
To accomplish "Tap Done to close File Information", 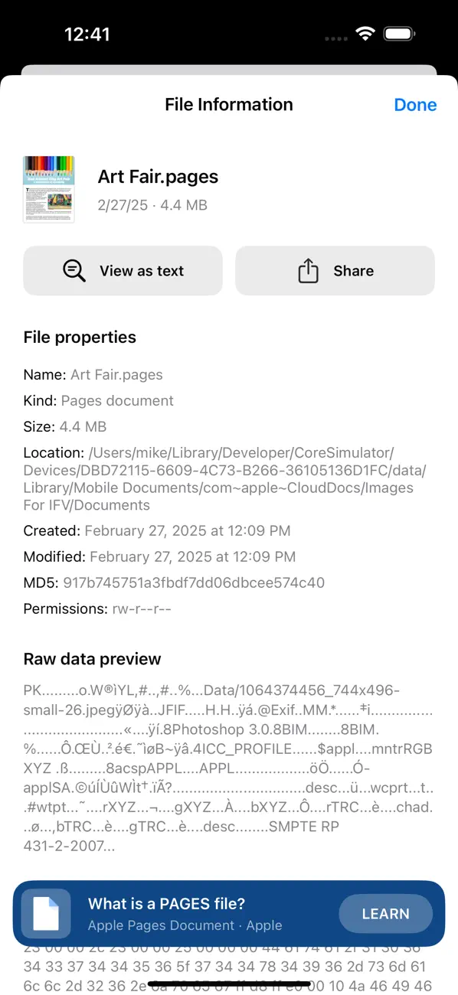I will click(x=415, y=105).
